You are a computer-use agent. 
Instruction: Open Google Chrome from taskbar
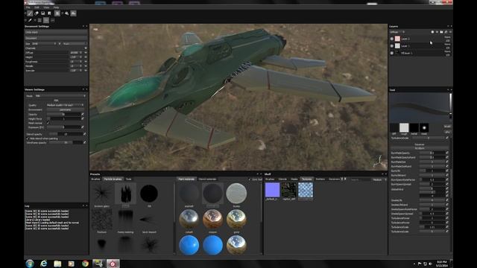click(x=85, y=264)
